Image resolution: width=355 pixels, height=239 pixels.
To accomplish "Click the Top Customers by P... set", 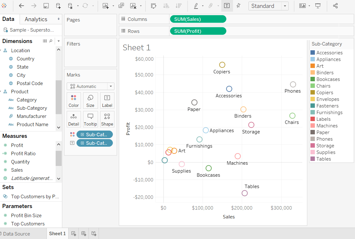I will [x=35, y=196].
